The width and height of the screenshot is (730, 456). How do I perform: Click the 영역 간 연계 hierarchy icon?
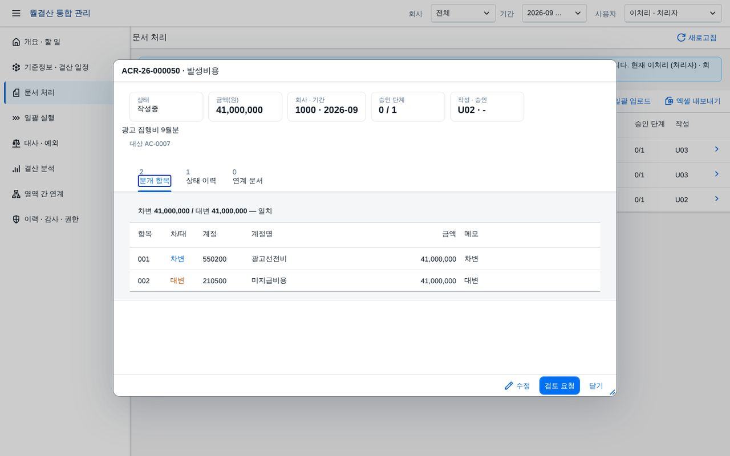[16, 194]
